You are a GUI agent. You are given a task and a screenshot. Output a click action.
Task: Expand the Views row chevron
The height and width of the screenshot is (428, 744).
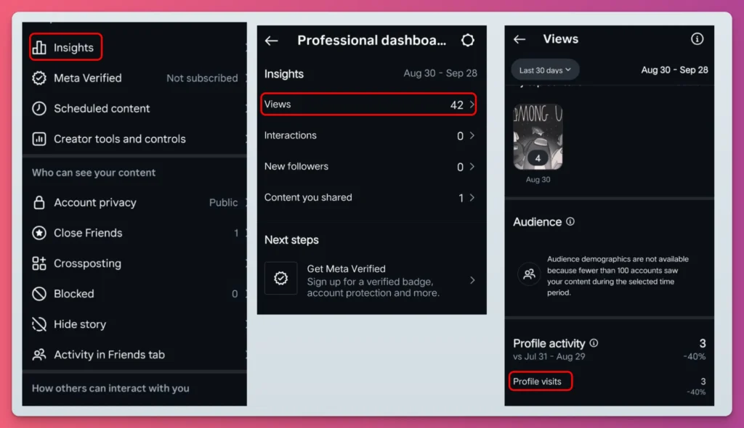pos(473,104)
